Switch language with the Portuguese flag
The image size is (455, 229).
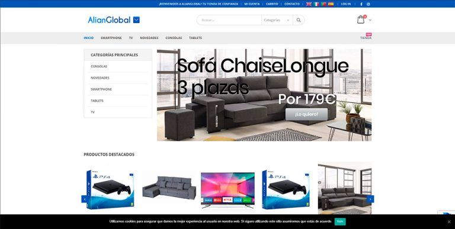click(x=323, y=4)
